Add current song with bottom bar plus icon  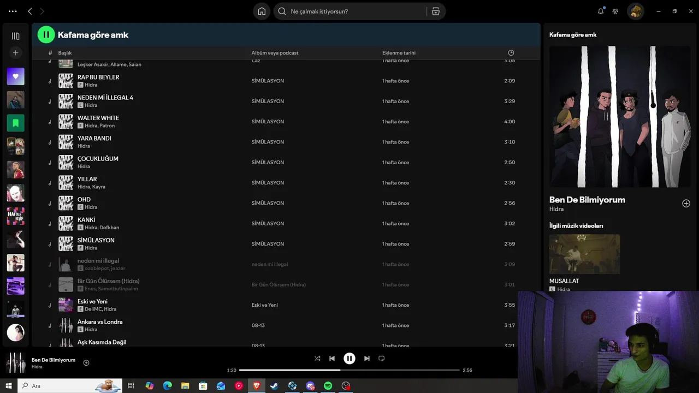(86, 363)
